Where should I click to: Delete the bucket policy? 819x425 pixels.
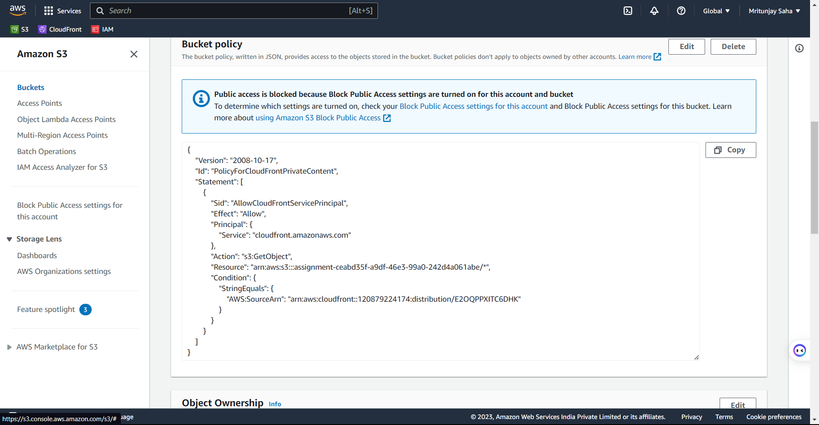coord(733,47)
